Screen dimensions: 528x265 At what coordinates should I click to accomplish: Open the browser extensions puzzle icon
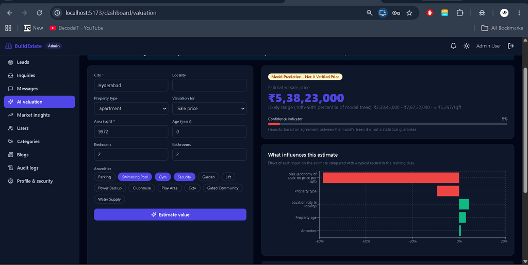[x=459, y=13]
